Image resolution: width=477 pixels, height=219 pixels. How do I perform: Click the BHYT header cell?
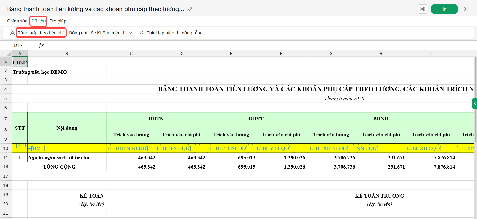tap(256, 119)
